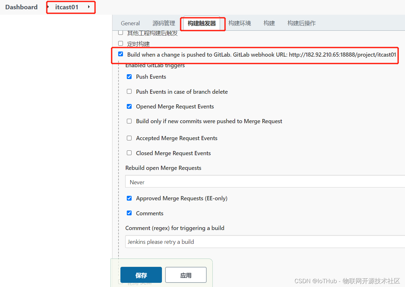Open the Dashboard breadcrumb link
This screenshot has width=405, height=287.
point(21,7)
